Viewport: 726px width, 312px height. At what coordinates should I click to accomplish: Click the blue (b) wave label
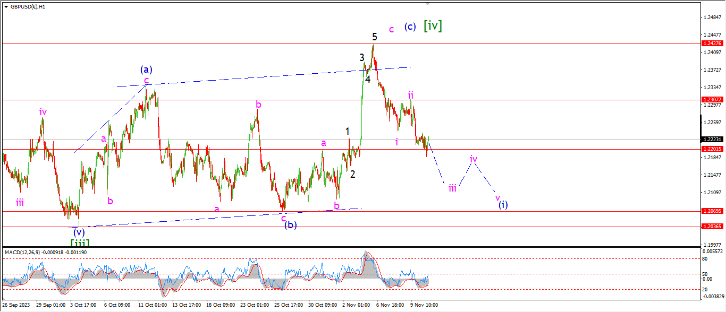[x=290, y=224]
